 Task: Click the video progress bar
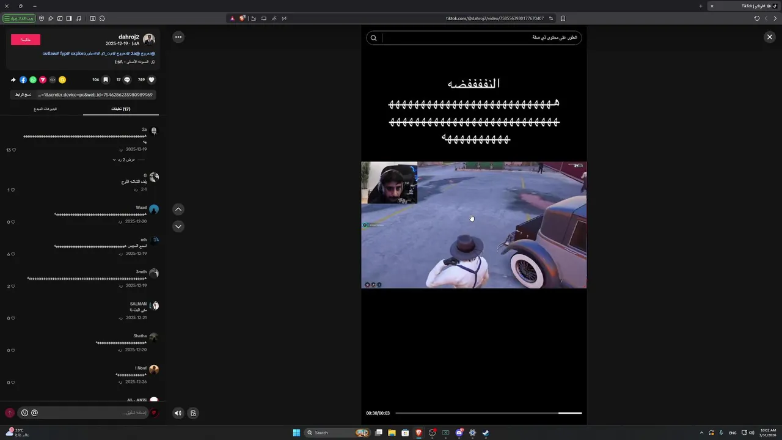(x=488, y=413)
